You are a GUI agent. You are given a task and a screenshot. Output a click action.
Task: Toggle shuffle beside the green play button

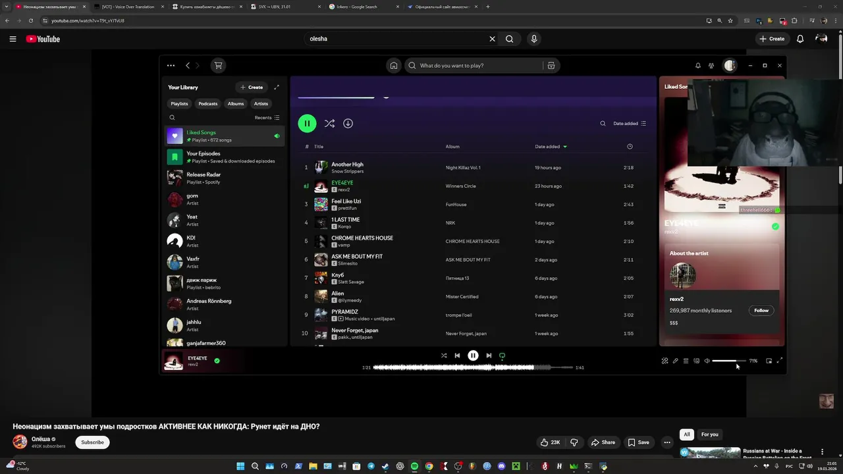(329, 123)
